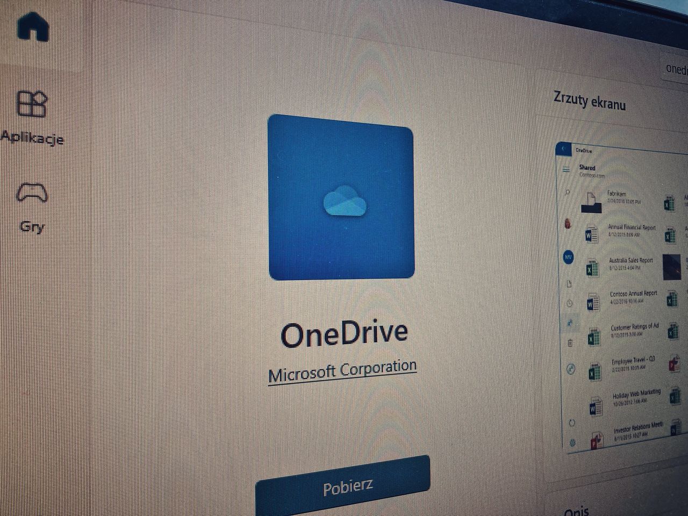
Task: Click Word icon beside Annual Financial Report
Action: pos(591,235)
